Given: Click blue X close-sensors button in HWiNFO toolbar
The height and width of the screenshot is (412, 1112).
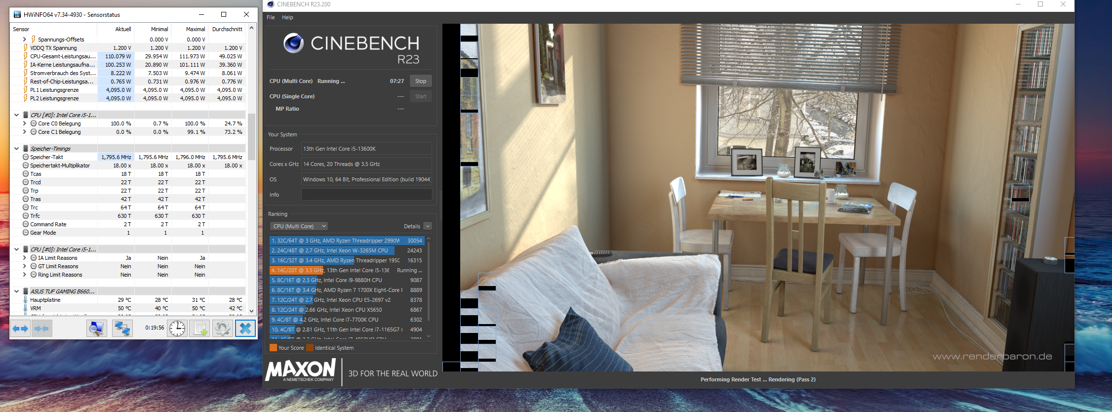Looking at the screenshot, I should [x=245, y=329].
